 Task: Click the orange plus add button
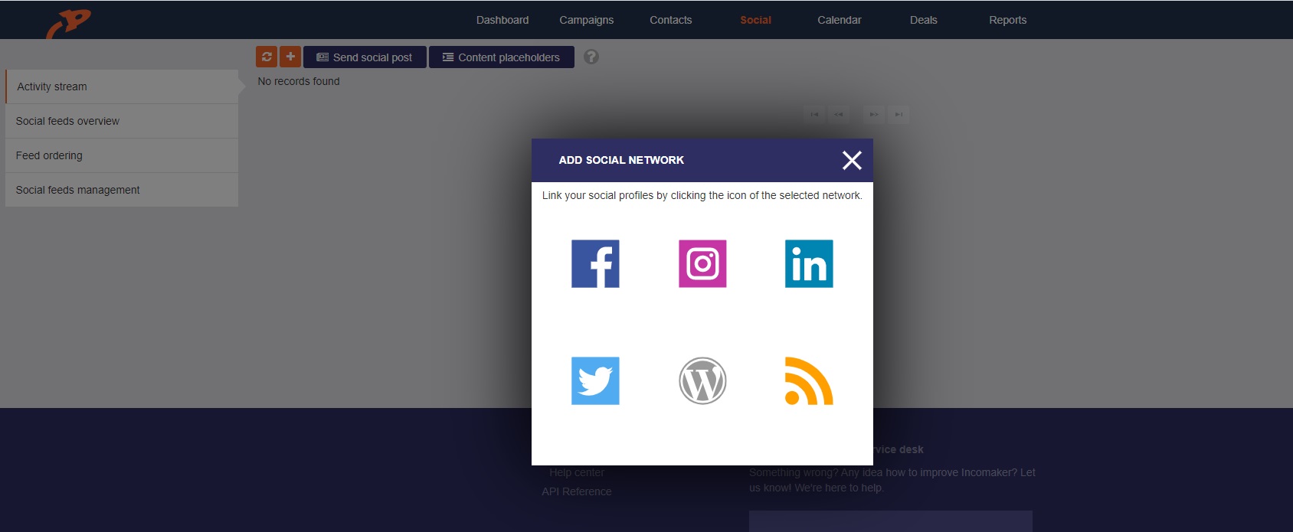pos(290,57)
